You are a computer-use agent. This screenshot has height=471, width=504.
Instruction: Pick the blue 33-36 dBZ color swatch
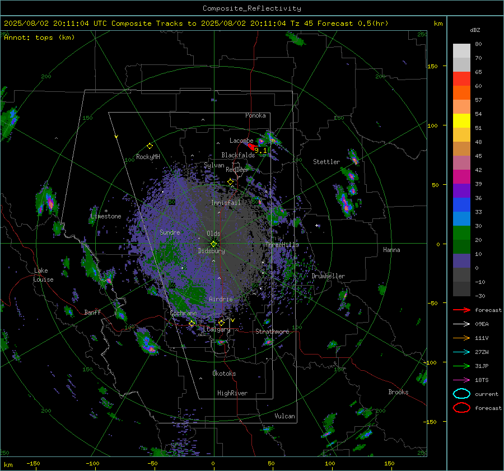click(461, 205)
